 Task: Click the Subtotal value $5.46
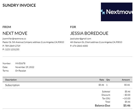(127, 92)
